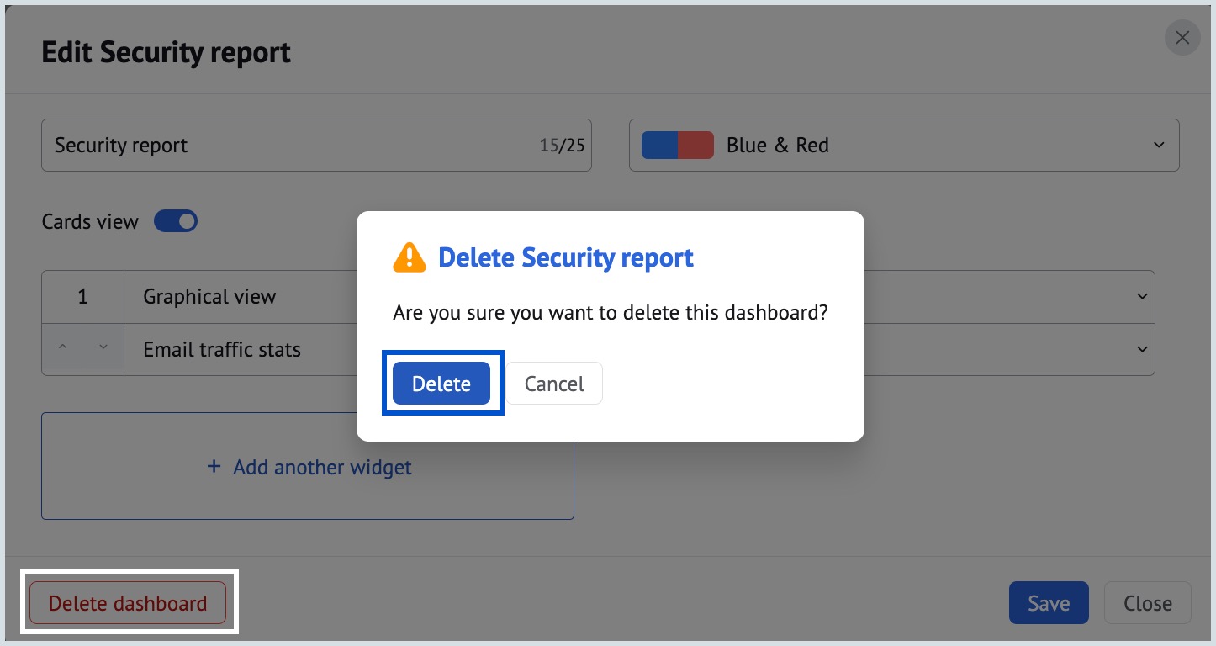
Task: Expand the Graphical view widget selector
Action: [x=1142, y=296]
